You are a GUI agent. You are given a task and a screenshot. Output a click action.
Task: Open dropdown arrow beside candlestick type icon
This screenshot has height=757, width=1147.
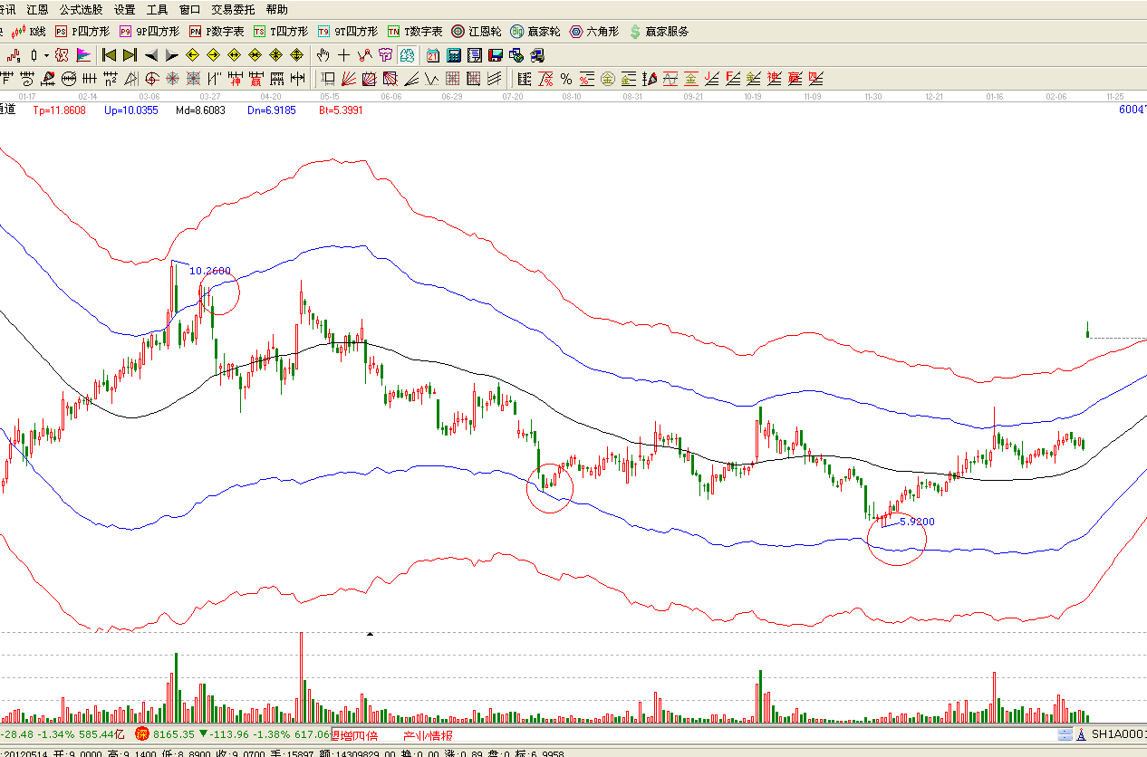point(46,55)
